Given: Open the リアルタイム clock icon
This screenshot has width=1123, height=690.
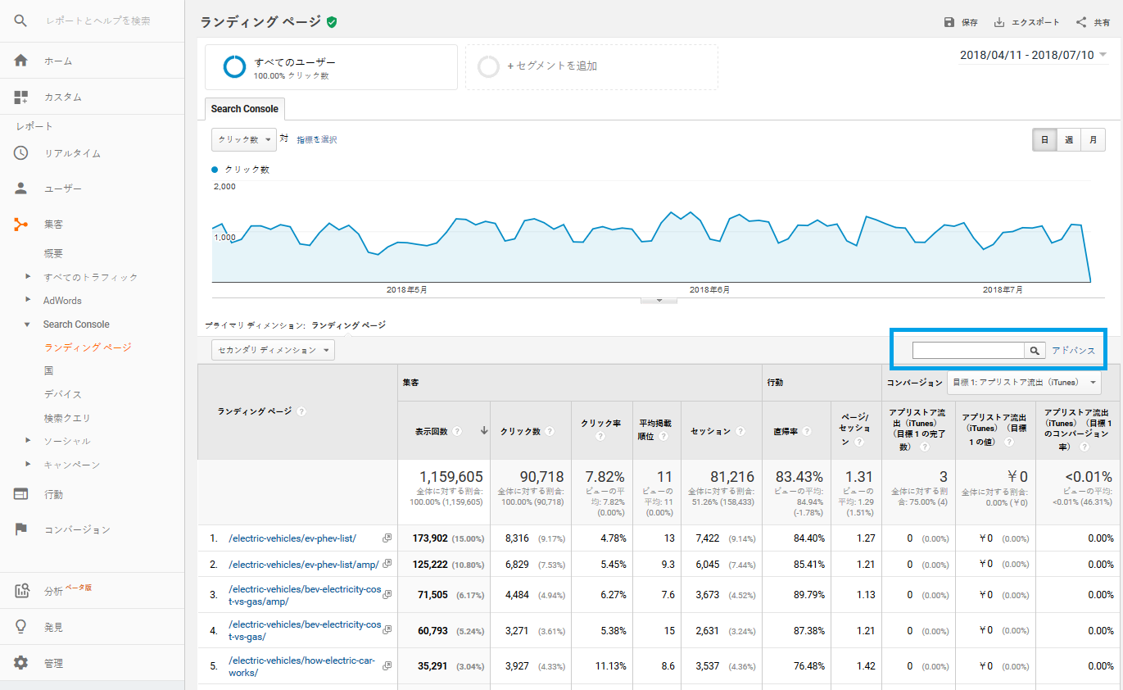Looking at the screenshot, I should [21, 153].
